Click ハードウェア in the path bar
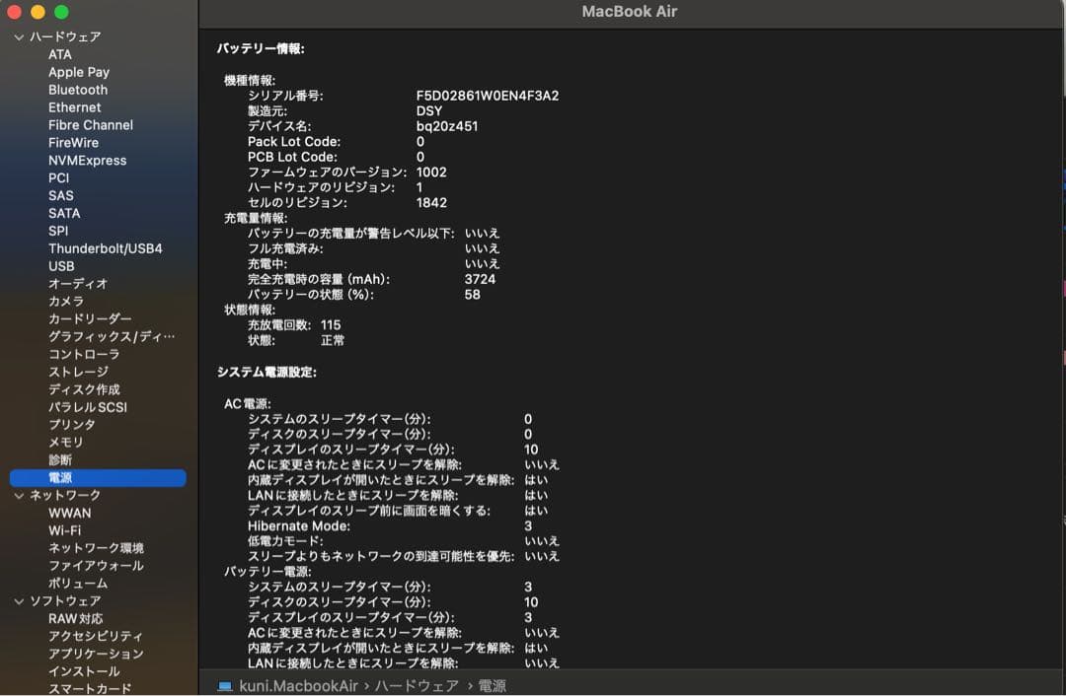 coord(417,686)
